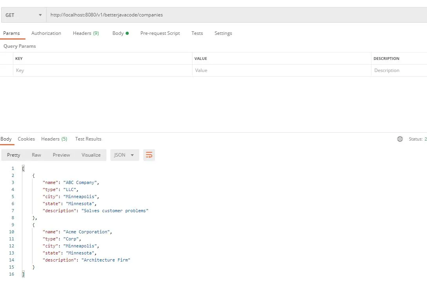Click the query param Value field
427x285 pixels.
pyautogui.click(x=281, y=70)
